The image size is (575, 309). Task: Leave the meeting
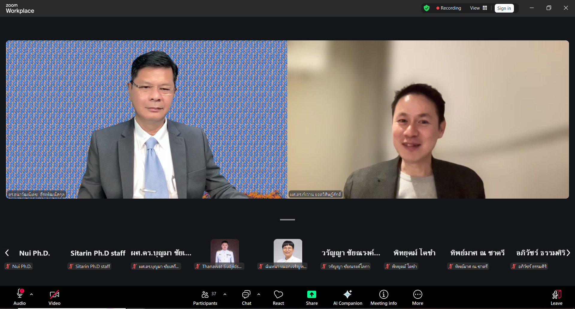556,298
